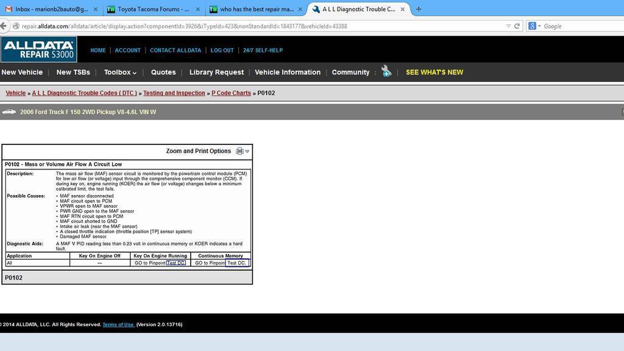
Task: Click 'VPWR open to MAF sensor' text
Action: point(89,206)
